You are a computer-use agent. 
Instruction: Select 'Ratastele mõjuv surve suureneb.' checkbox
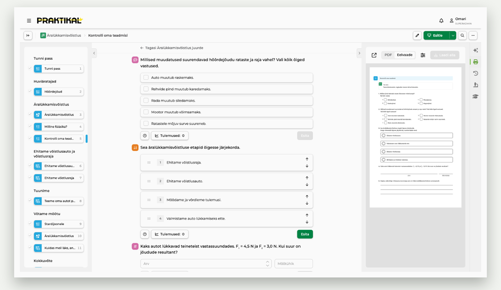coord(146,124)
